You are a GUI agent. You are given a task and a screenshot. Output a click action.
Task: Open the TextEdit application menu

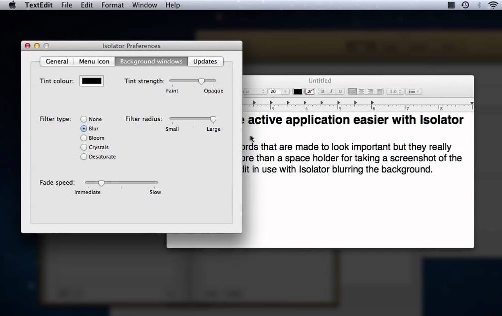tap(39, 5)
